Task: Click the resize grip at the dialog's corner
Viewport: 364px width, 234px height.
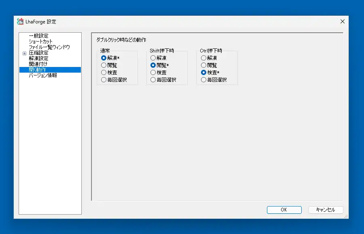Action: point(346,216)
